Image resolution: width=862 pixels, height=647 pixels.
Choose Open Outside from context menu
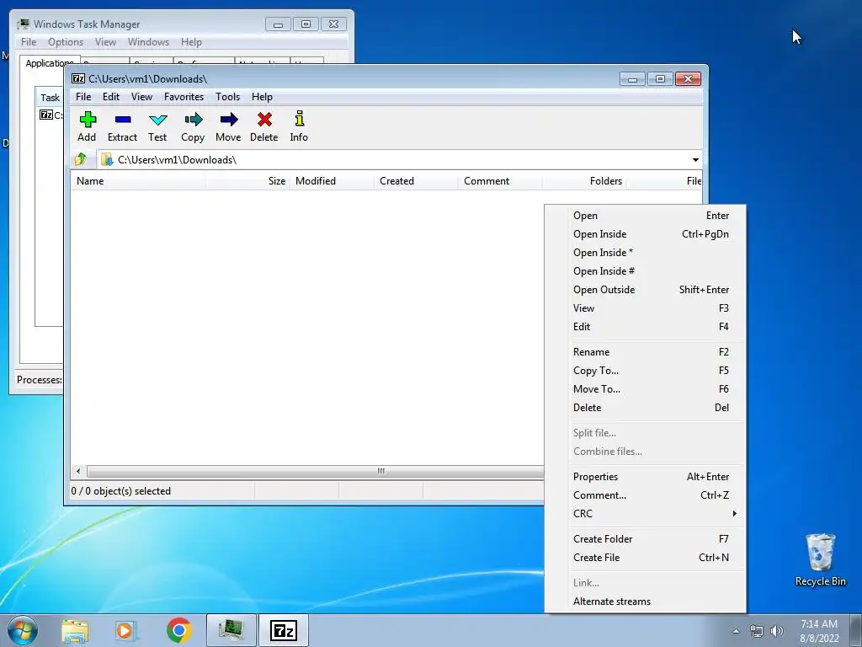pyautogui.click(x=646, y=290)
